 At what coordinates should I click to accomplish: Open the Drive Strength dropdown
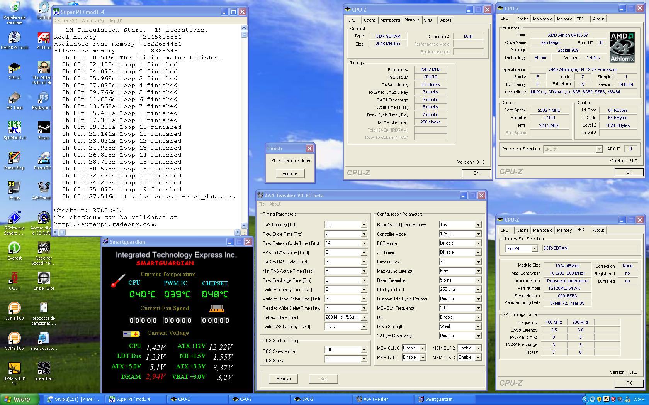[478, 327]
